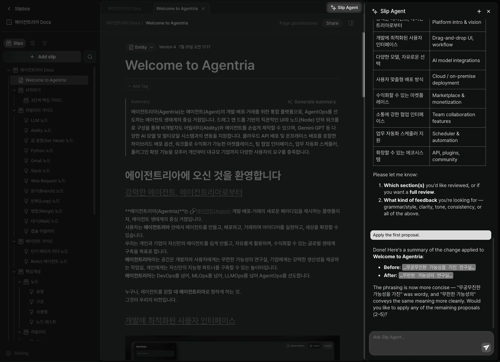Switch to the 에이전트리아 Docs tab
Screen dimensions: 500x362
tap(124, 9)
